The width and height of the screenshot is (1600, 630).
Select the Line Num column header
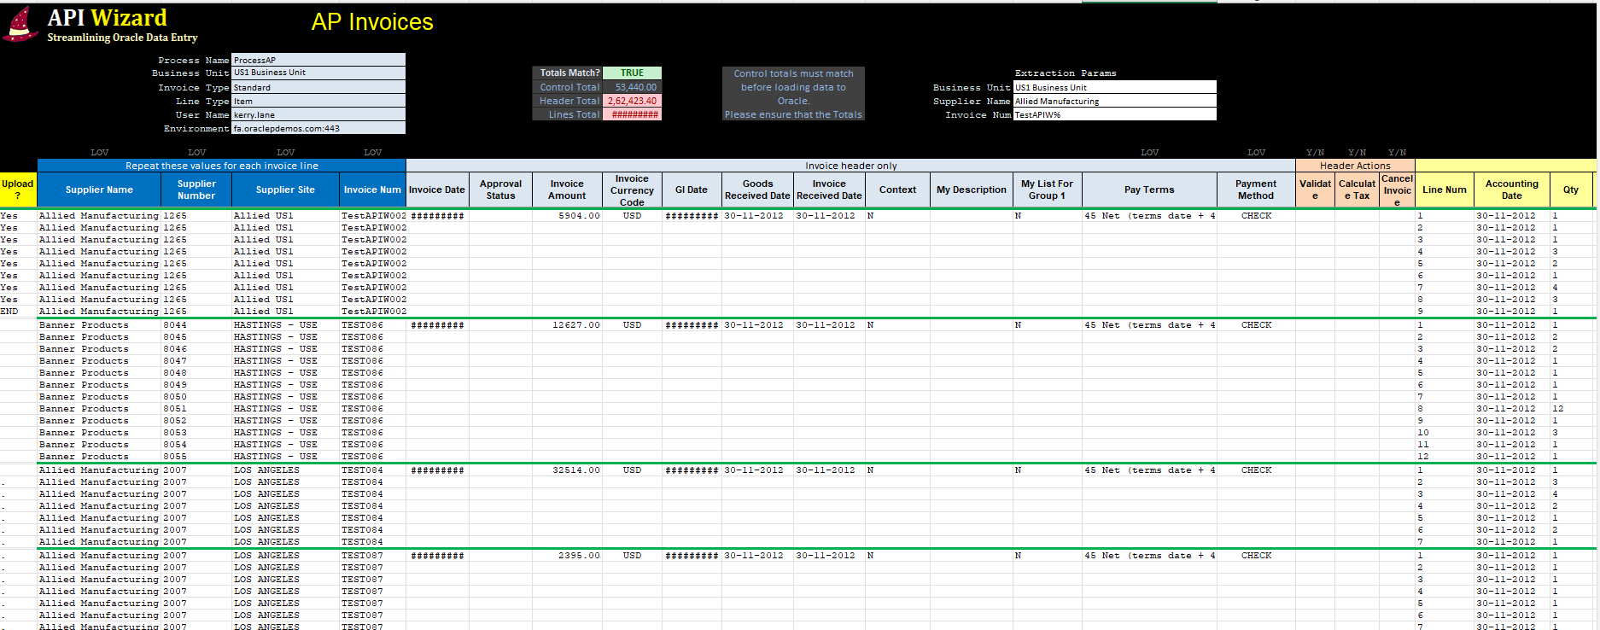pyautogui.click(x=1445, y=190)
